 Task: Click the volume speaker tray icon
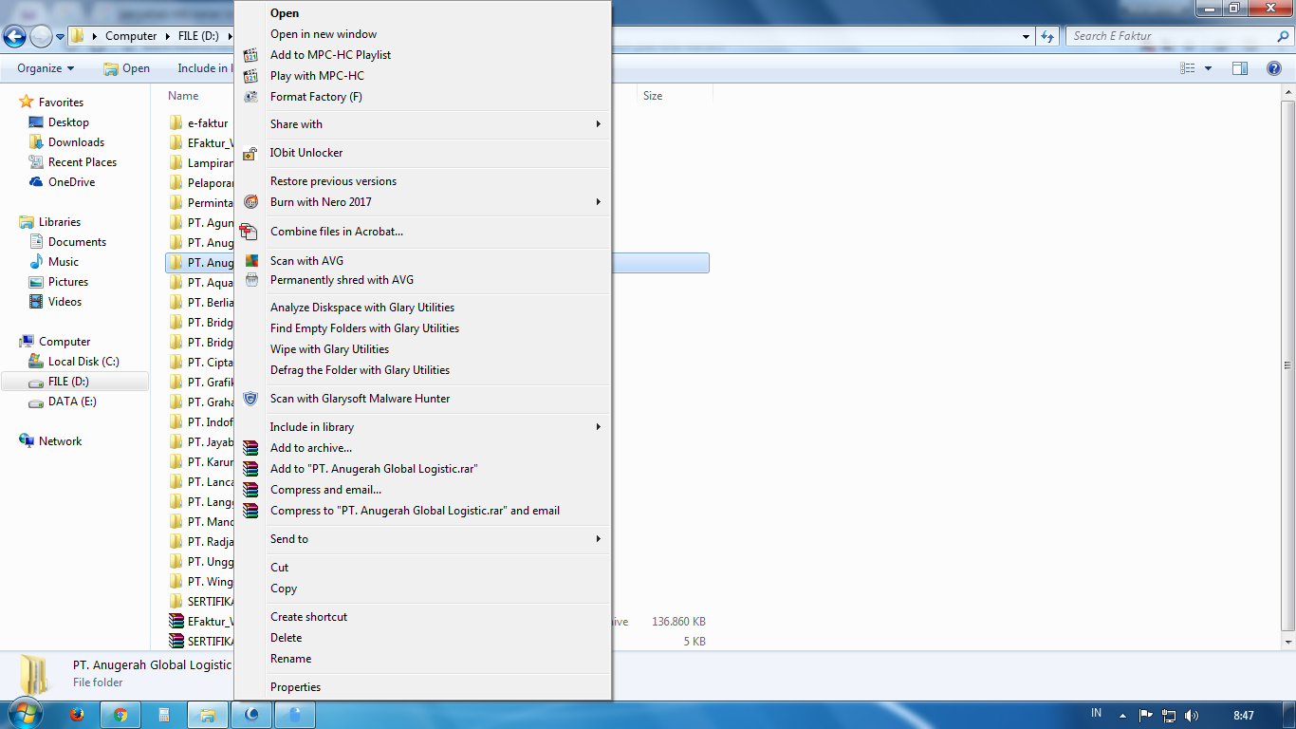(x=1192, y=715)
